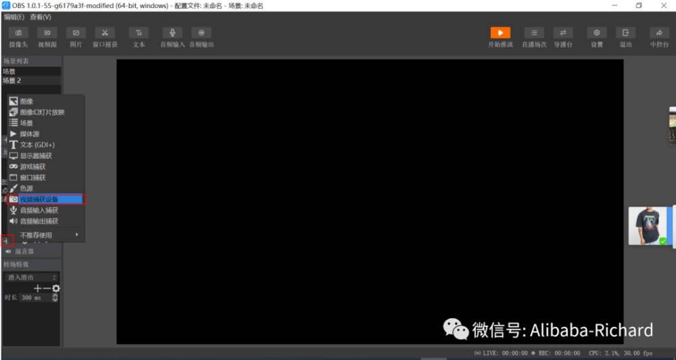Click the 场景列表 panel header
Screen dimensions: 676x360
(x=31, y=61)
